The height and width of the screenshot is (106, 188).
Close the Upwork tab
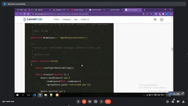(x=50, y=10)
